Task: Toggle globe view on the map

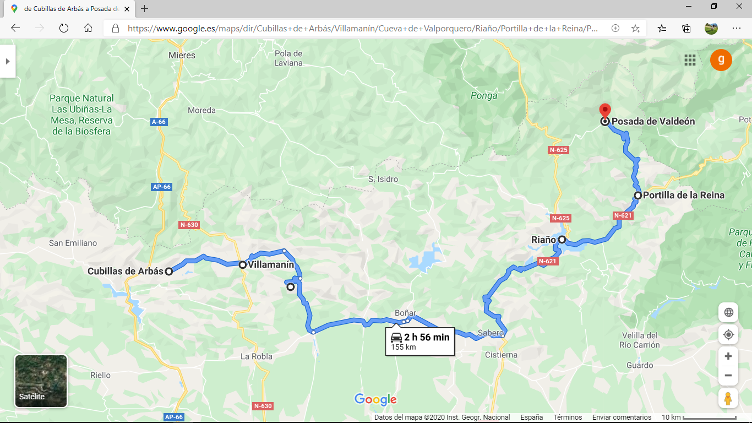Action: point(728,312)
